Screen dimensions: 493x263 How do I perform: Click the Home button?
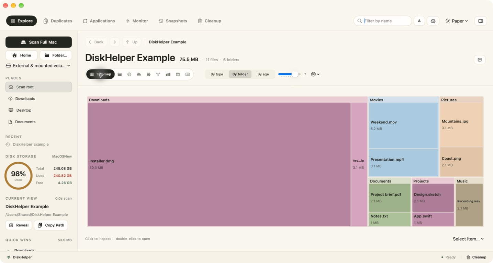[x=21, y=55]
